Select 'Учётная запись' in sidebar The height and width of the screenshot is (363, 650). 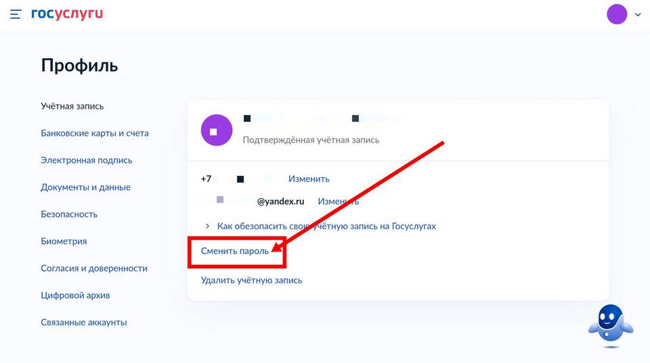pos(72,106)
